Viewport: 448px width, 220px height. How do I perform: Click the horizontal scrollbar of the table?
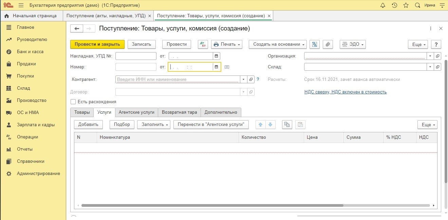(x=212, y=205)
